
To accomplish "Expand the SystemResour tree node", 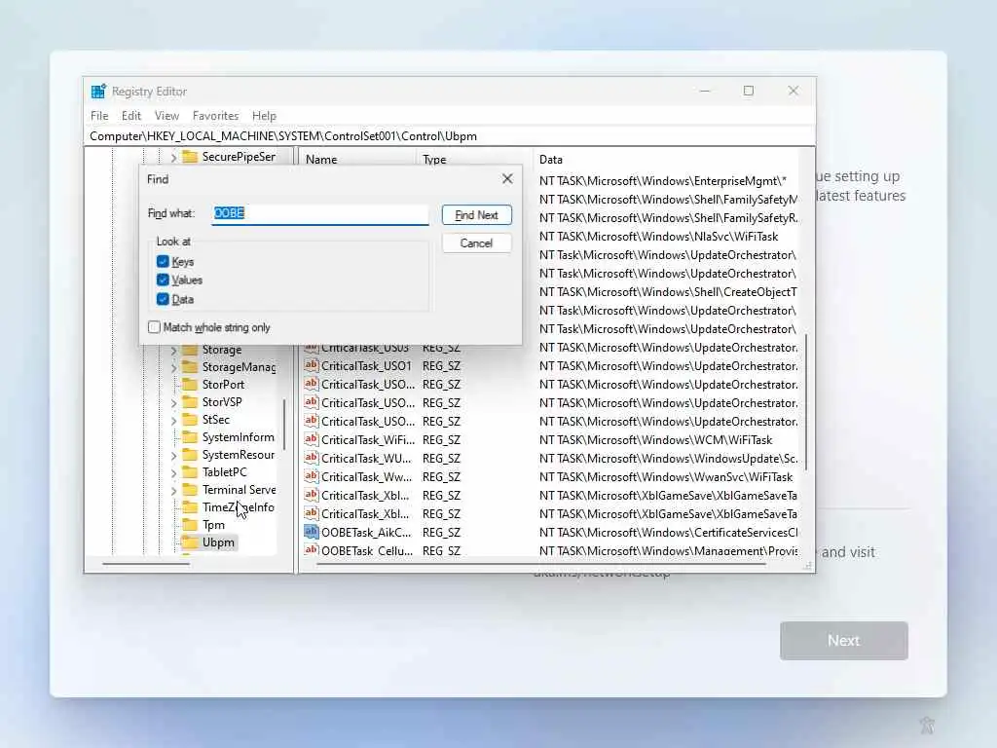I will click(x=173, y=456).
